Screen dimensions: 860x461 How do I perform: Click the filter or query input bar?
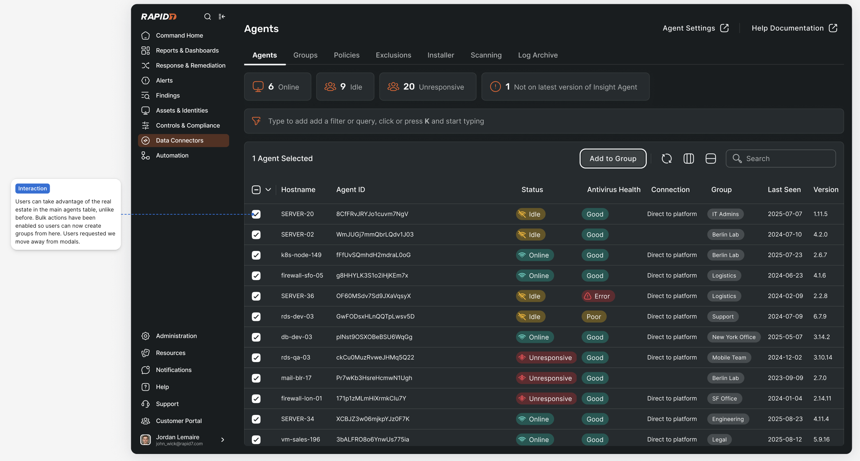coord(544,121)
